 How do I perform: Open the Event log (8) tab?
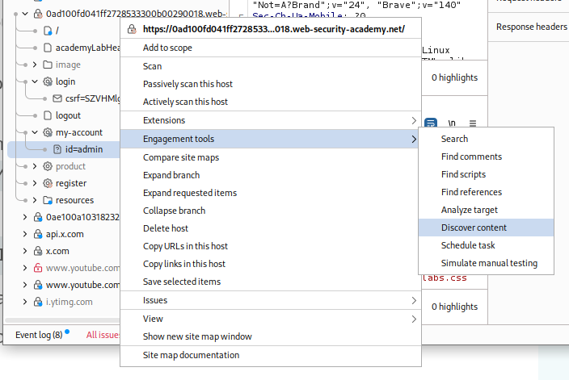click(39, 335)
